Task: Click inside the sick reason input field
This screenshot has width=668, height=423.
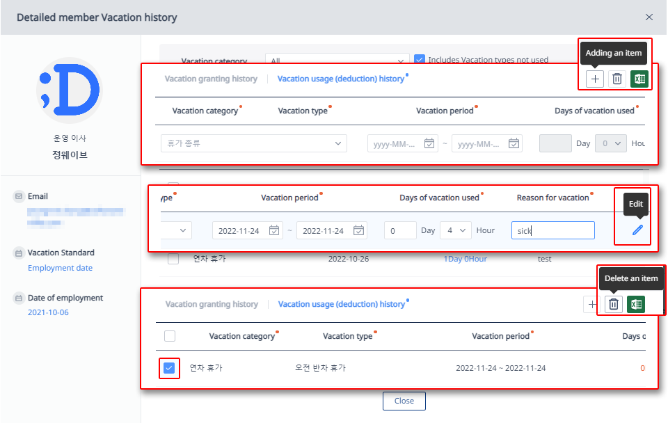Action: click(x=552, y=230)
